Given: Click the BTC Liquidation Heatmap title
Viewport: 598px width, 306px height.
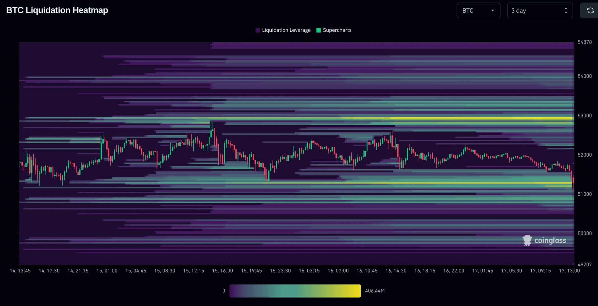Looking at the screenshot, I should (x=57, y=10).
